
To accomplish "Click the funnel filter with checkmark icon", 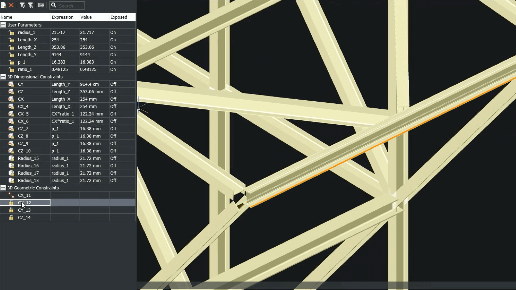I will (x=22, y=5).
